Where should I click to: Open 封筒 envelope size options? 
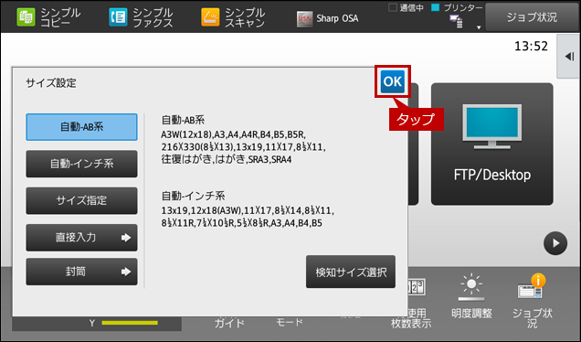(x=81, y=272)
